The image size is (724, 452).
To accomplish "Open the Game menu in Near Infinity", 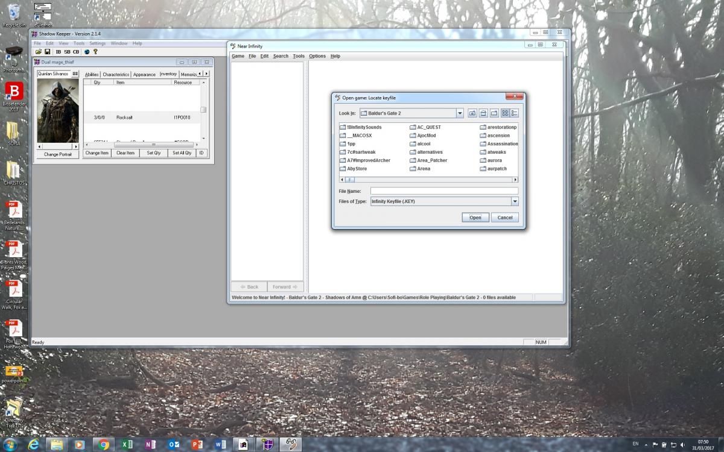I will click(x=238, y=56).
